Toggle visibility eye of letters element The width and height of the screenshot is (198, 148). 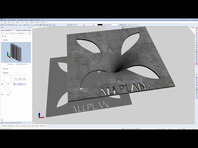[15, 84]
